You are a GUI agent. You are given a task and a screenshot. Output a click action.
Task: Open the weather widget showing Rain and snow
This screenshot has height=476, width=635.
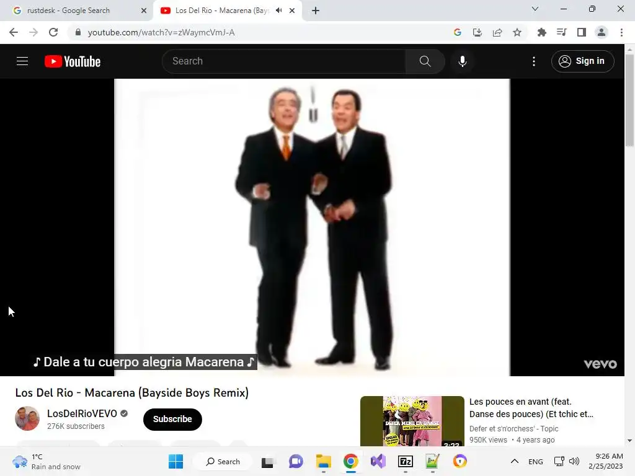tap(47, 461)
